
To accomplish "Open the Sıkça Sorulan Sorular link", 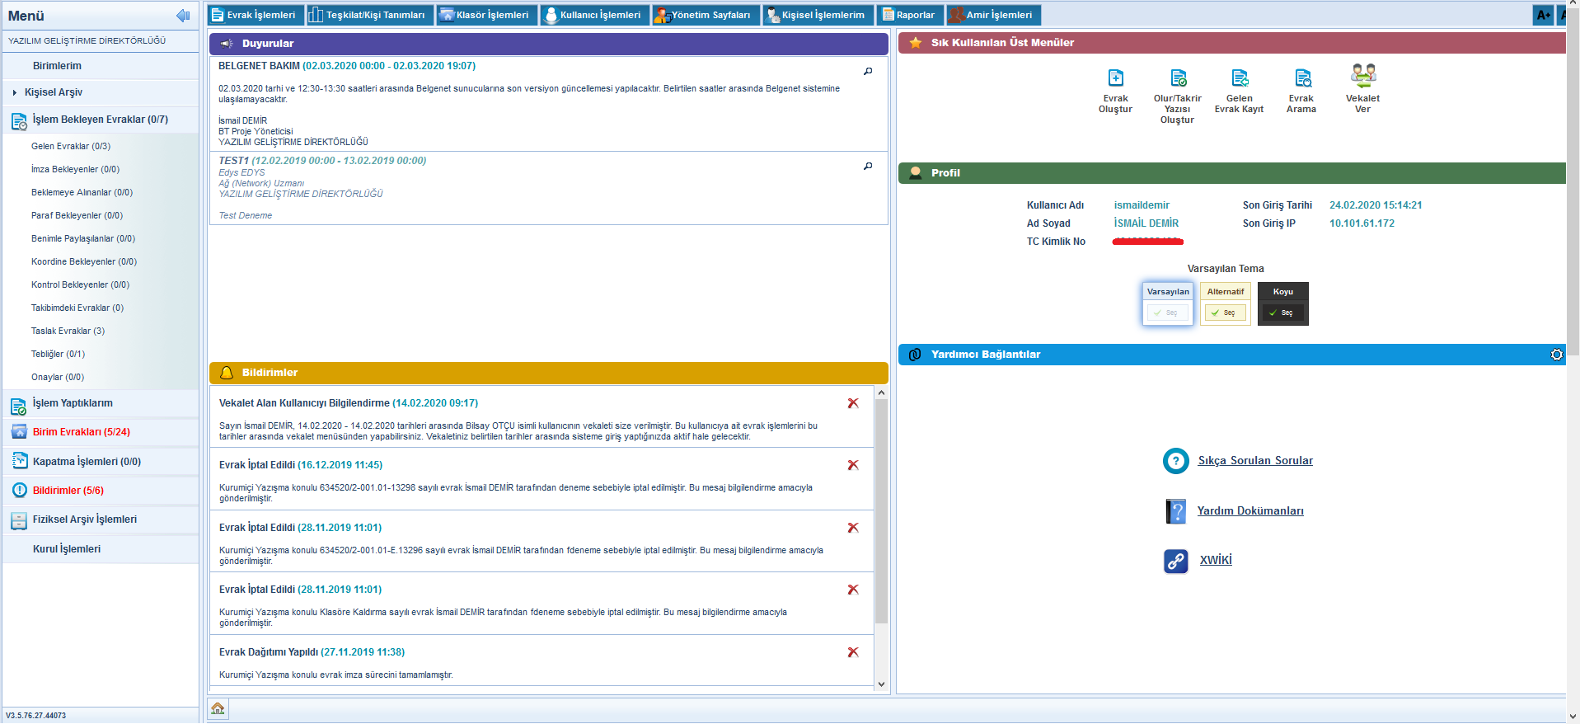I will coord(1254,461).
